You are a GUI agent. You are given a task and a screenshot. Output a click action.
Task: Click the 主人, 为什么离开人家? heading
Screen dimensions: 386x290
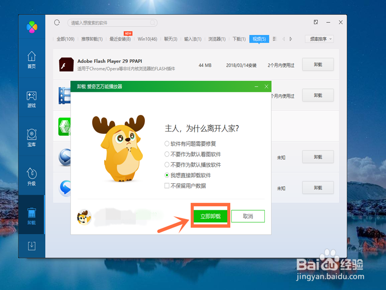point(202,128)
